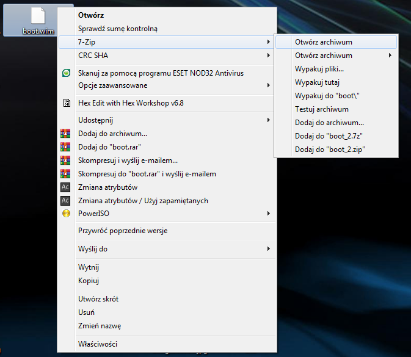Click the Hex Workshop icon
Image resolution: width=411 pixels, height=357 pixels.
[x=67, y=103]
